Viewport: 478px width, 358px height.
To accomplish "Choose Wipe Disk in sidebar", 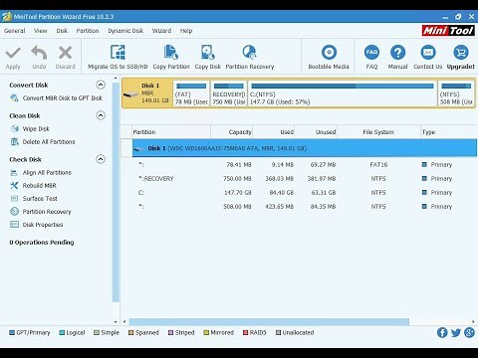I will coord(30,128).
